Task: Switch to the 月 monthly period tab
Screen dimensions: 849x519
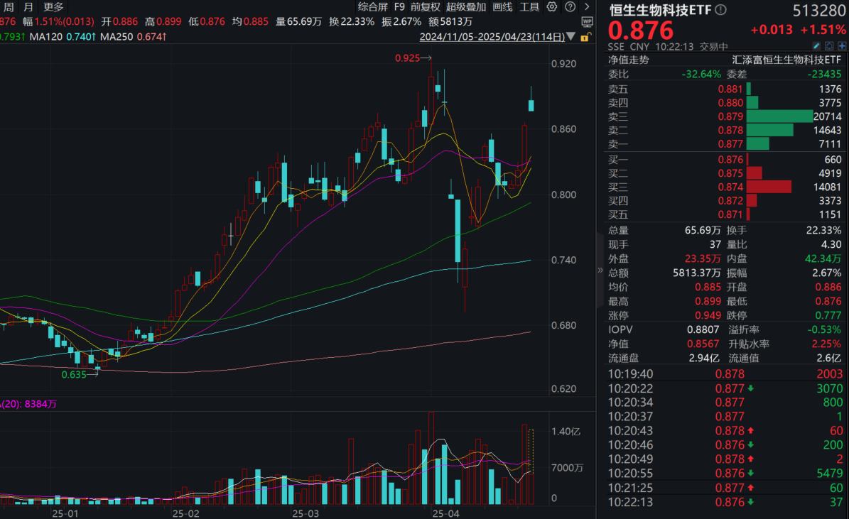Action: [28, 7]
